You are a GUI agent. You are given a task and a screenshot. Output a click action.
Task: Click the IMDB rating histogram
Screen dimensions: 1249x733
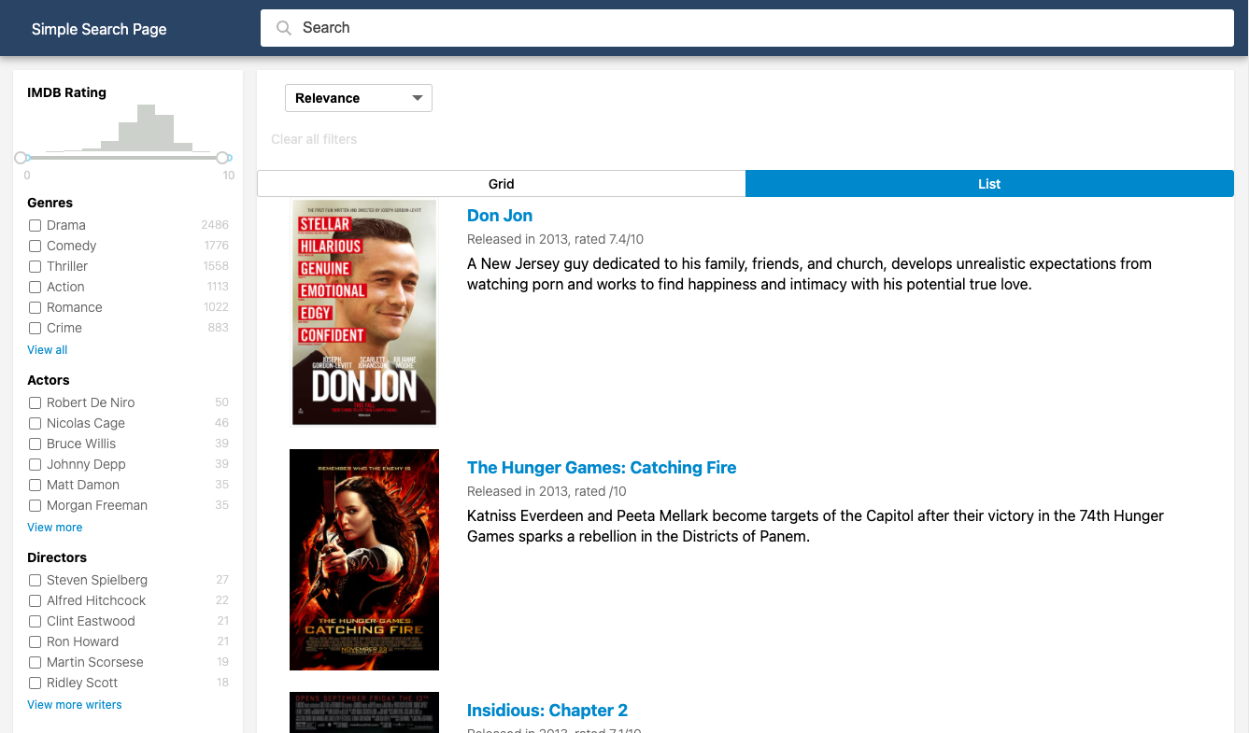coord(128,128)
